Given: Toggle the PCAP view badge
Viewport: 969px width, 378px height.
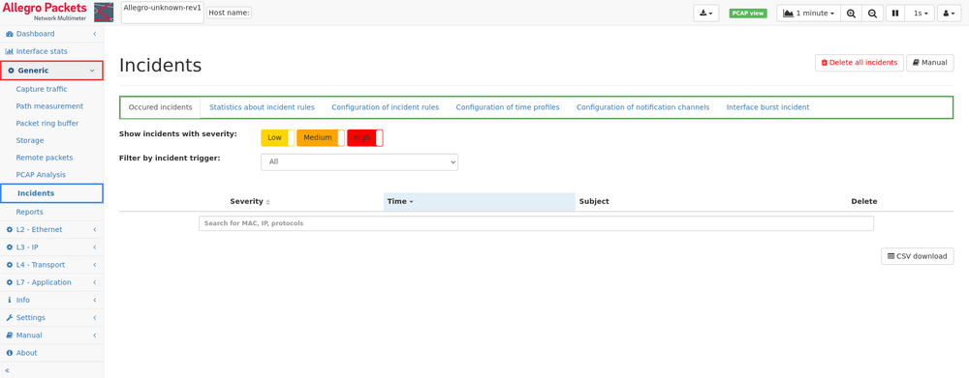Looking at the screenshot, I should click(748, 13).
